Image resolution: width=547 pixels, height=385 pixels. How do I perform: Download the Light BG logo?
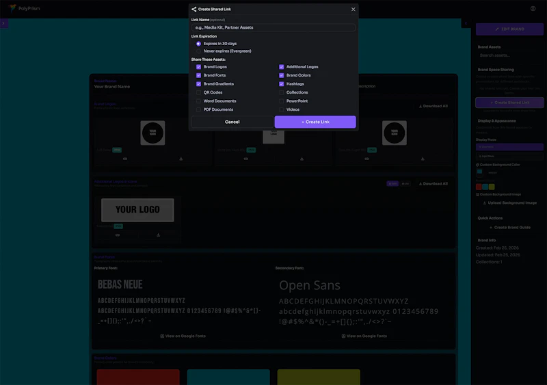point(423,159)
